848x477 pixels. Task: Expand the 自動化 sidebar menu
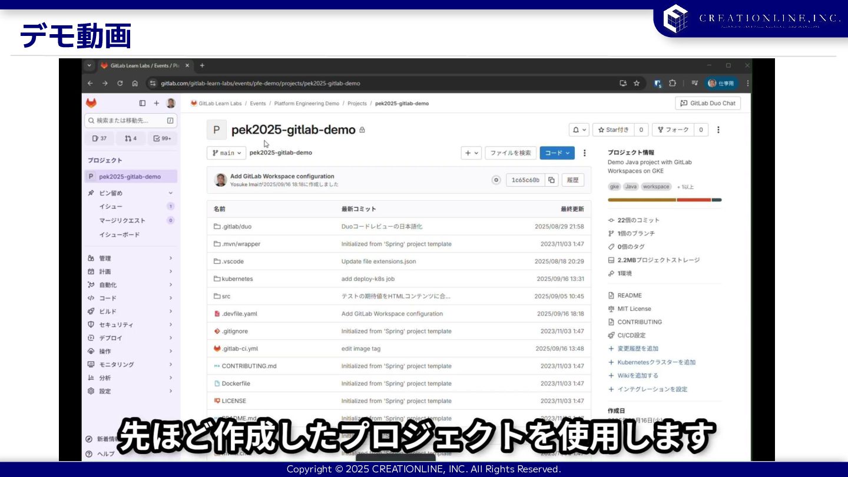(x=131, y=284)
